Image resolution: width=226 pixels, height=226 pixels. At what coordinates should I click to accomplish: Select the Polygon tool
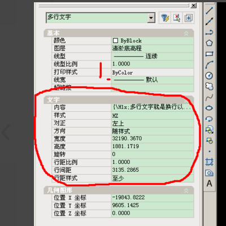(209, 43)
